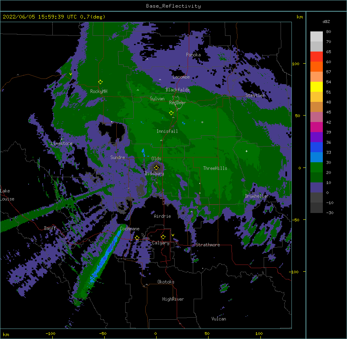Click the Cochrane city label
347x339 pixels.
[x=130, y=229]
